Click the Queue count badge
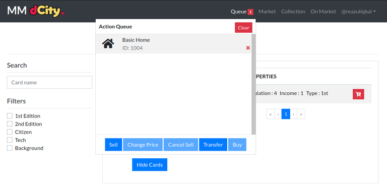387x189 pixels. tap(250, 12)
